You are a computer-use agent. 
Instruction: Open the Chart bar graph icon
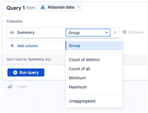coord(10,87)
